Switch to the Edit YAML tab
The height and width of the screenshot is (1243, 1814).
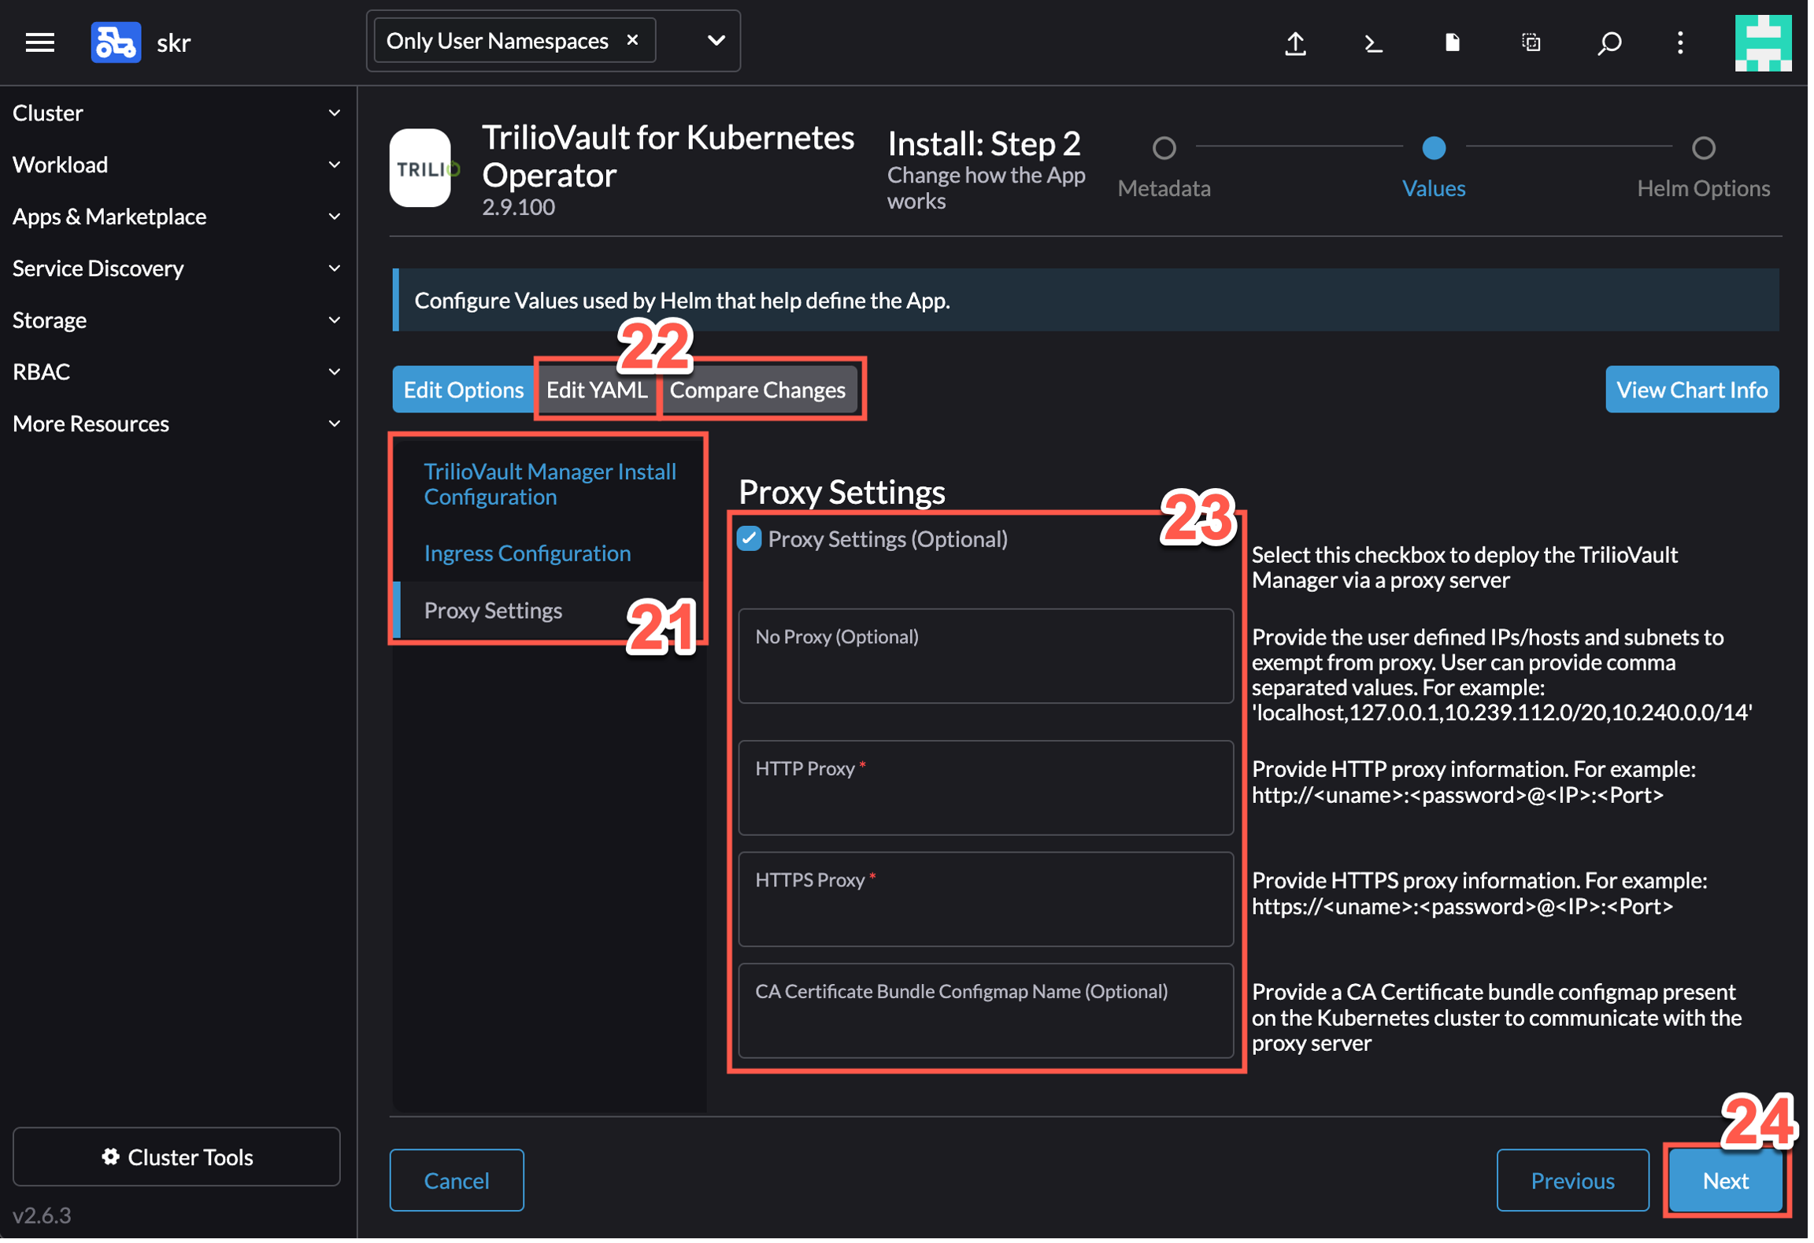tap(596, 390)
